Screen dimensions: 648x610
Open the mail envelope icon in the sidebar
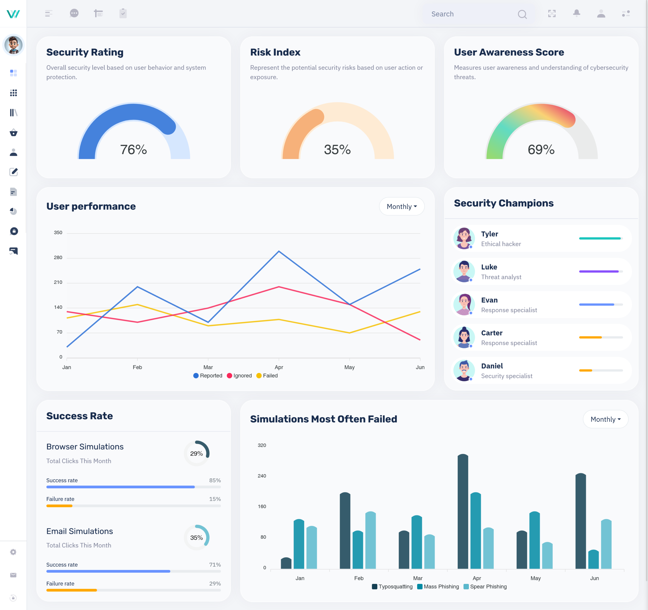(13, 575)
